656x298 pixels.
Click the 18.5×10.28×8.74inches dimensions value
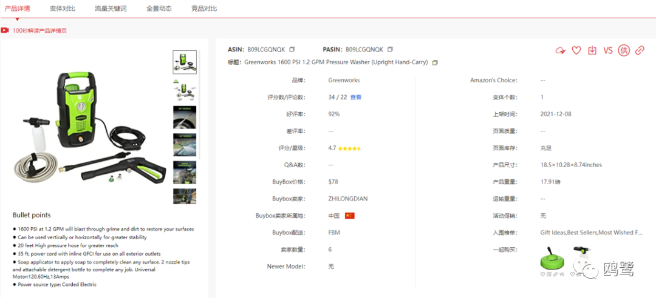click(572, 165)
